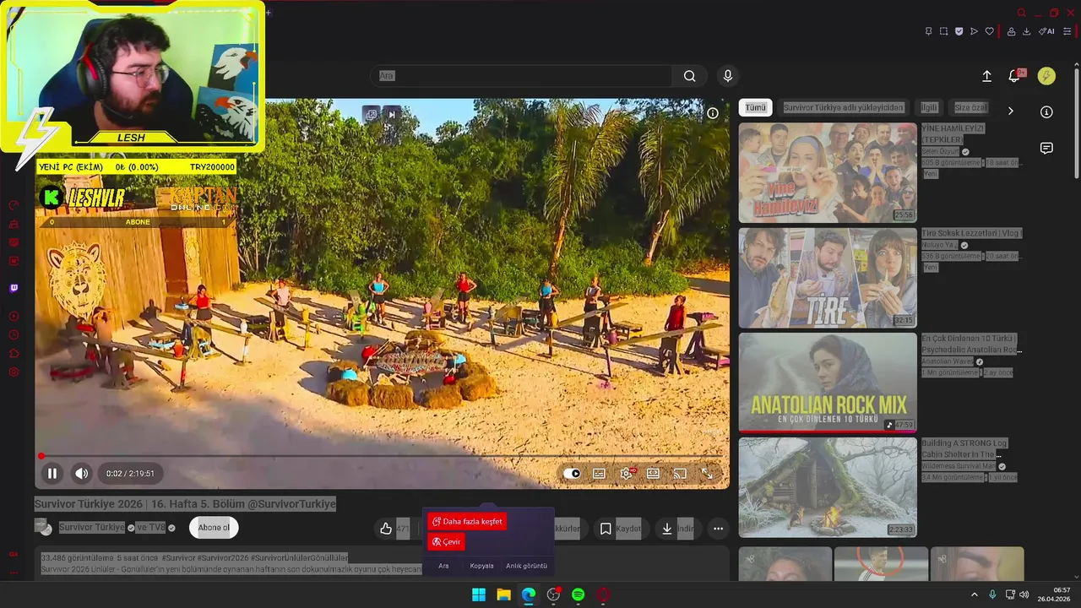The height and width of the screenshot is (608, 1081).
Task: Open 'YİNE HAMİLEYİZ!' video thumbnail
Action: pos(828,173)
